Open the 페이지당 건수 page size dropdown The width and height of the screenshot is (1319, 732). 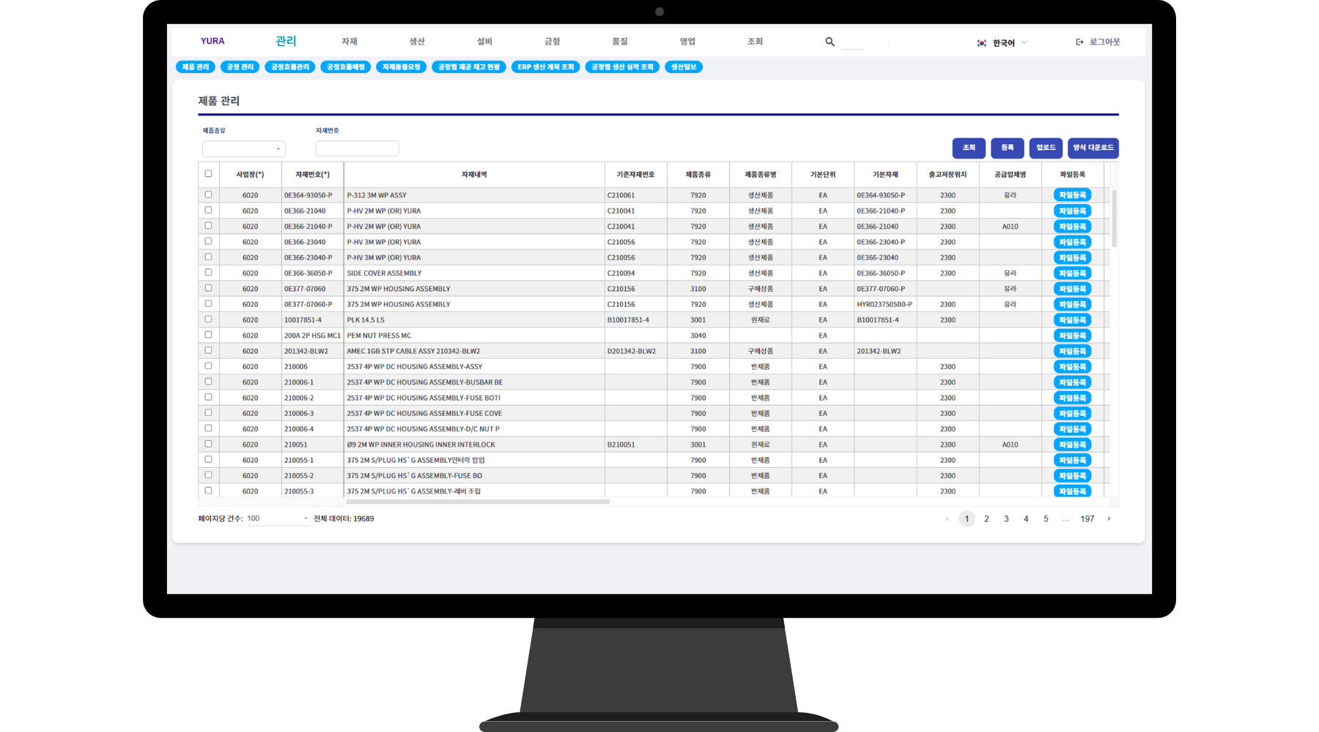pos(277,519)
